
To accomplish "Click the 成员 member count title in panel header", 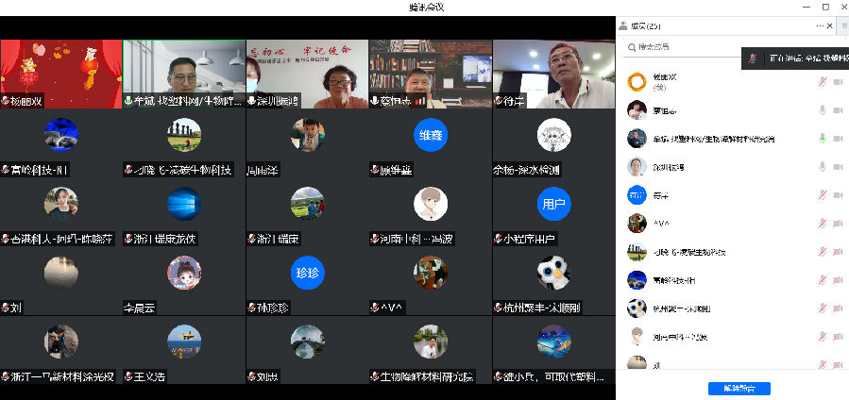I will pyautogui.click(x=646, y=26).
